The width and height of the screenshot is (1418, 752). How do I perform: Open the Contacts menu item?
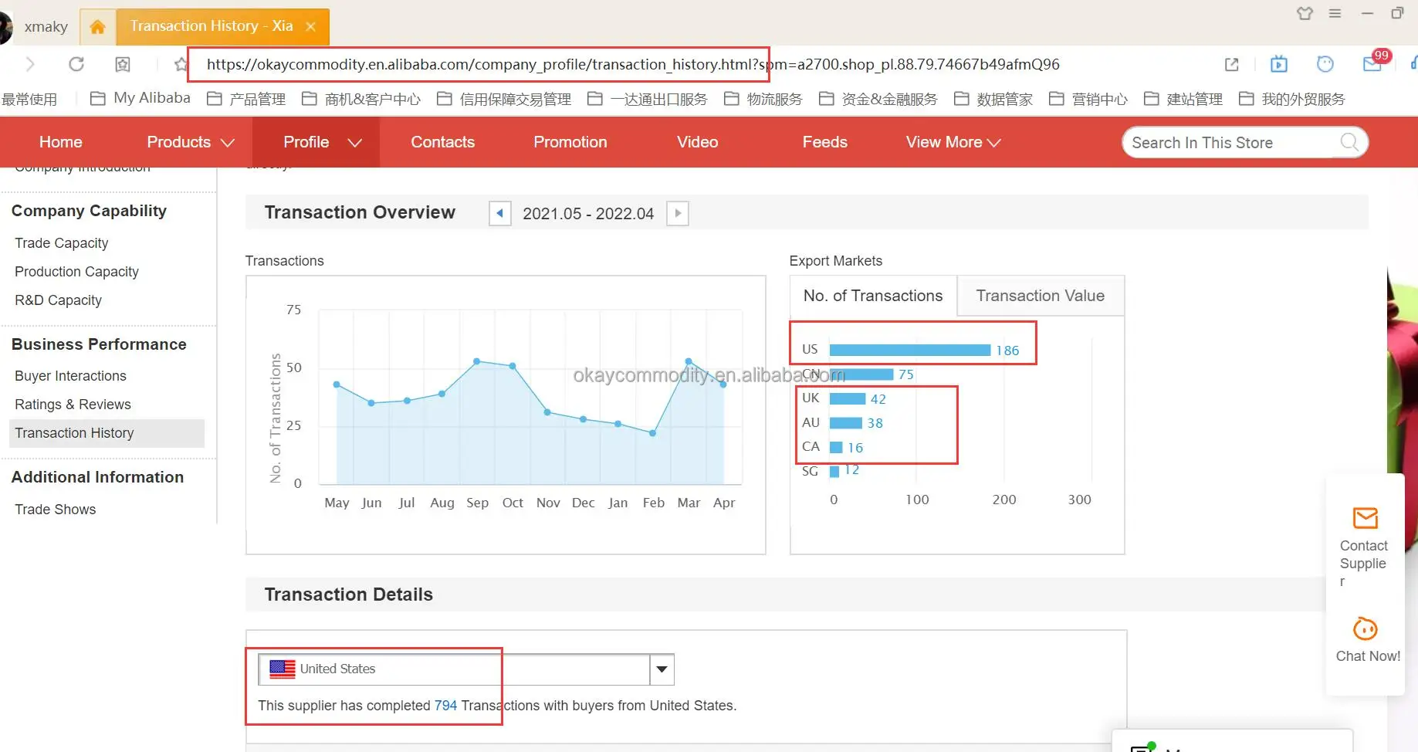pyautogui.click(x=442, y=142)
